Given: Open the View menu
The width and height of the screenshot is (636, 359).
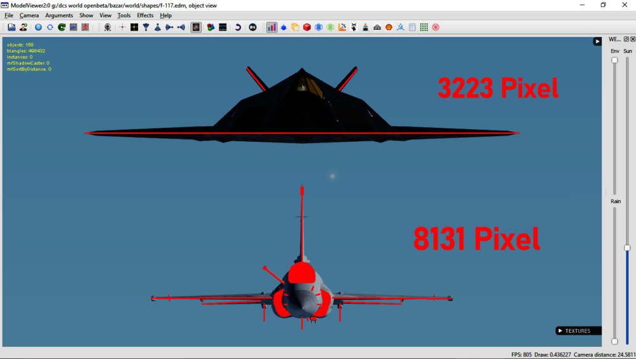Looking at the screenshot, I should [106, 15].
